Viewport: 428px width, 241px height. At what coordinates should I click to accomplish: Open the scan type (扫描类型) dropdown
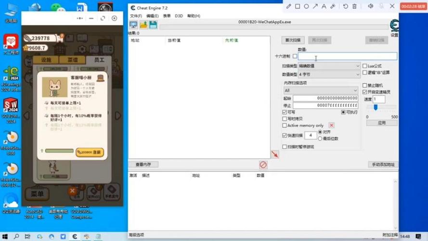click(x=329, y=66)
